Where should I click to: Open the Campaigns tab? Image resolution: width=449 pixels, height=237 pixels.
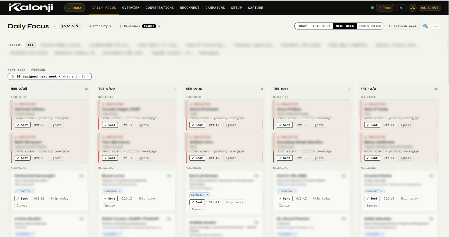(x=215, y=8)
